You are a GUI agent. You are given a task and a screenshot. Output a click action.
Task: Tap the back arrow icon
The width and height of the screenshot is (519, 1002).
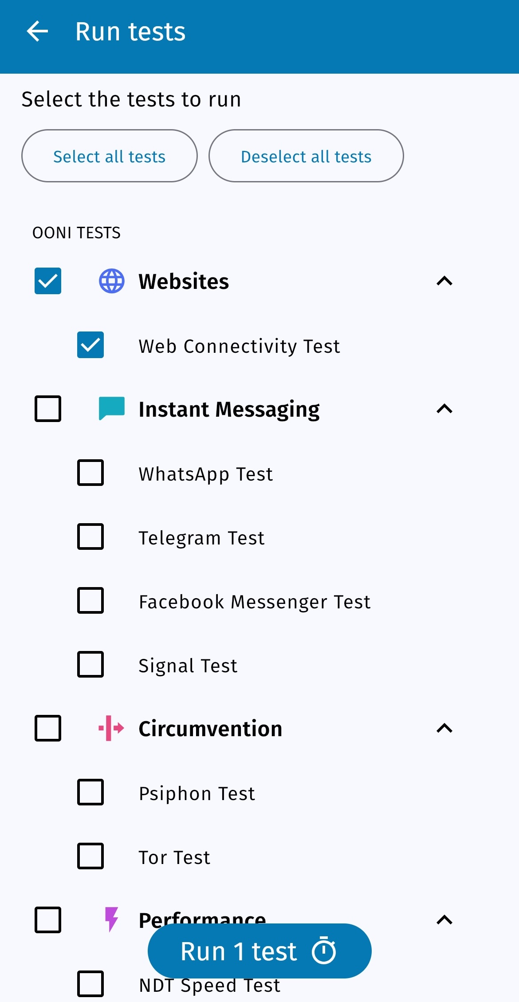37,32
